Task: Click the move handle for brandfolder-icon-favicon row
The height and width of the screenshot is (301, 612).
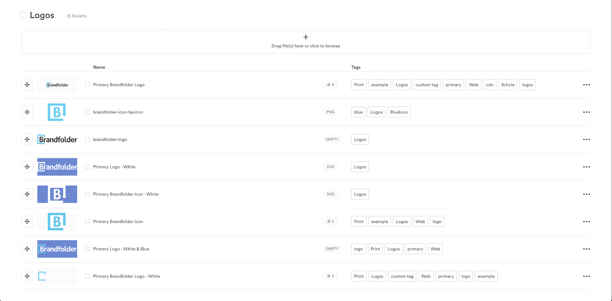Action: point(27,112)
